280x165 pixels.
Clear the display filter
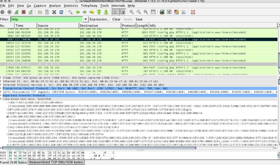pos(116,19)
